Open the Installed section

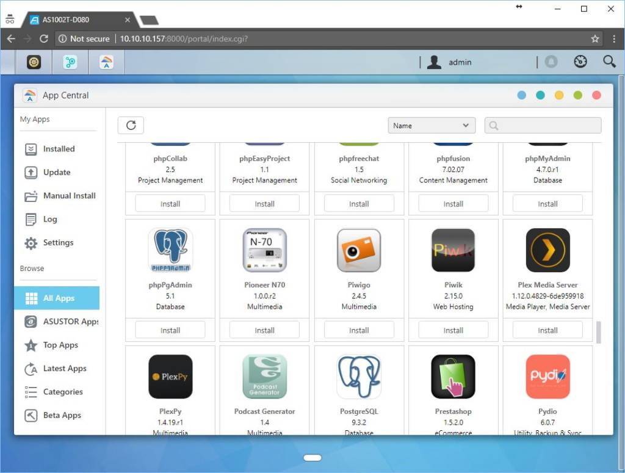coord(59,149)
